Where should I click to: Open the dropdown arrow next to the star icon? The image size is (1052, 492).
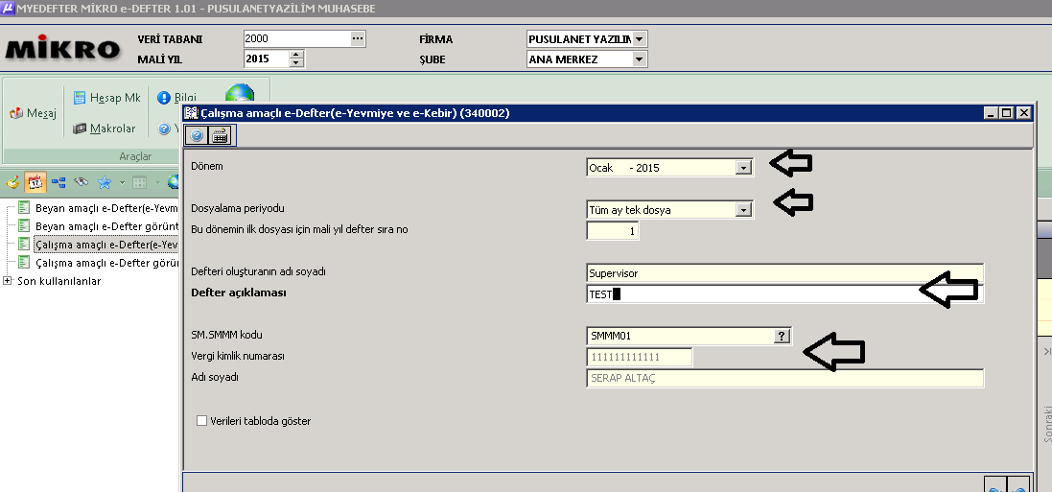click(x=122, y=182)
